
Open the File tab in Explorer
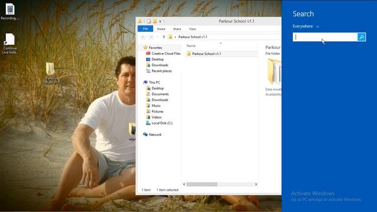[x=145, y=29]
